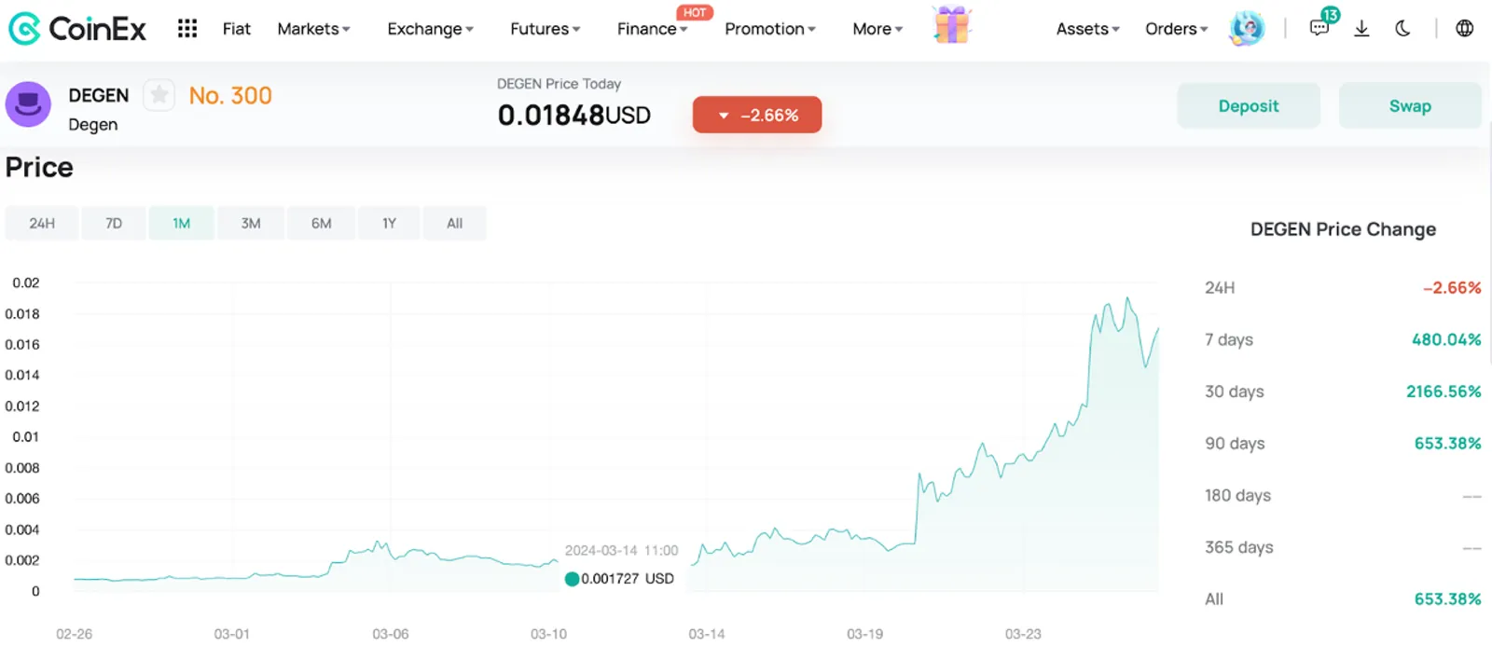The width and height of the screenshot is (1492, 660).
Task: Select the 6M chart range tab
Action: click(x=321, y=224)
